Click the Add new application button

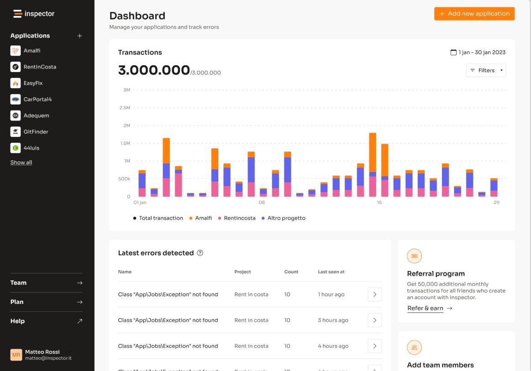(x=474, y=14)
